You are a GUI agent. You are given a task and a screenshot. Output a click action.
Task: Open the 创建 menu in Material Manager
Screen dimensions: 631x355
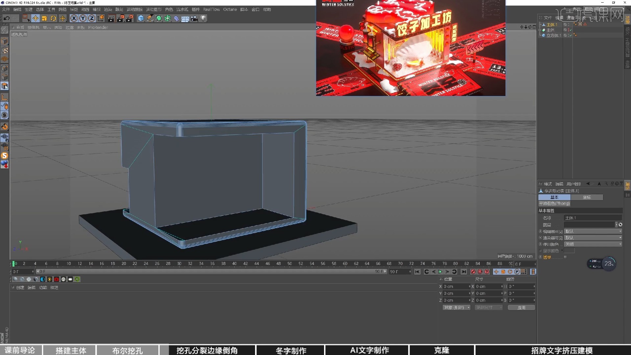20,288
